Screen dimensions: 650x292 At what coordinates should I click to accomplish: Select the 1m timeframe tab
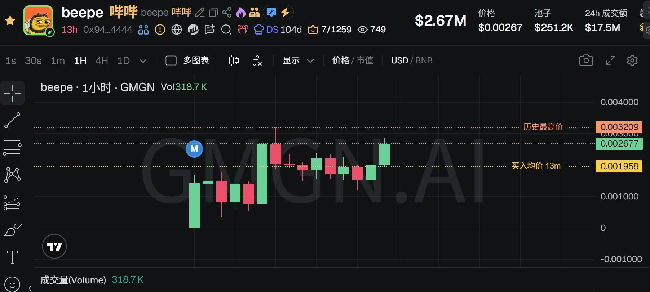[58, 60]
